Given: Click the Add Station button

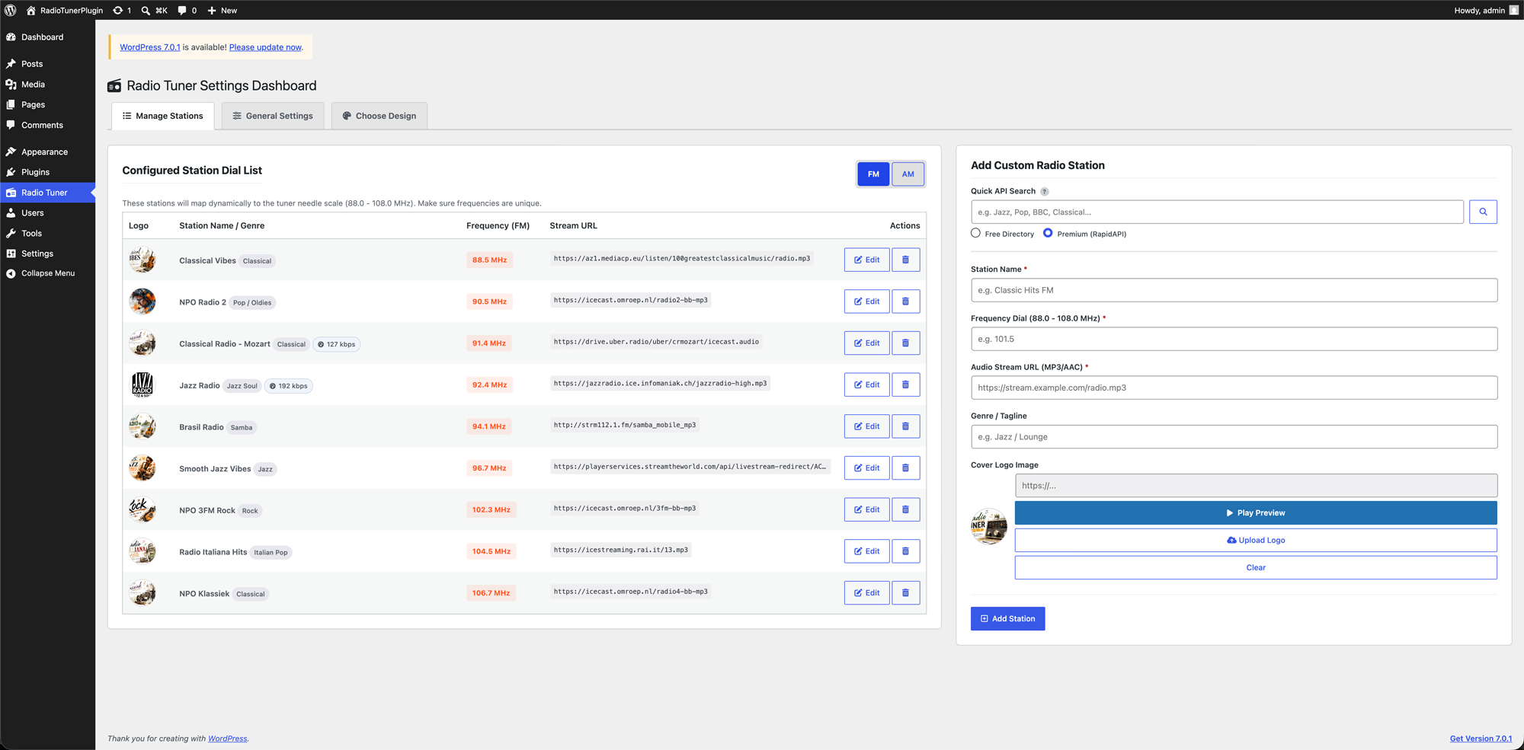Looking at the screenshot, I should tap(1007, 619).
